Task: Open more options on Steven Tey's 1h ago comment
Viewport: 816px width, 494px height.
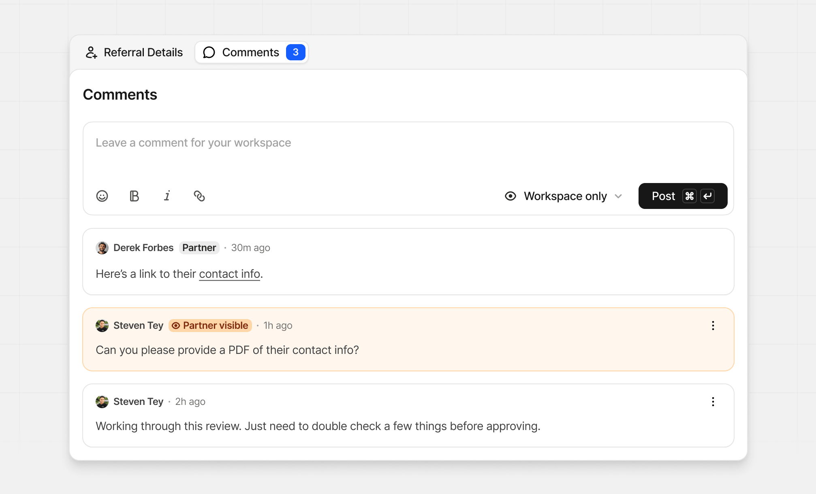Action: point(713,326)
